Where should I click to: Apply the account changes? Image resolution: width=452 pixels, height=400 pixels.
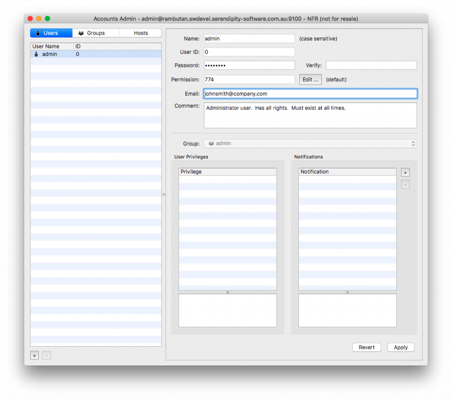point(400,347)
